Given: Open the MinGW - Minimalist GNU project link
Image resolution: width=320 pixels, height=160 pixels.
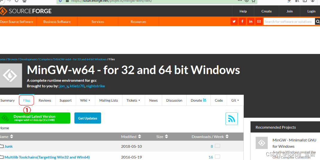Looking at the screenshot, I should tap(294, 143).
